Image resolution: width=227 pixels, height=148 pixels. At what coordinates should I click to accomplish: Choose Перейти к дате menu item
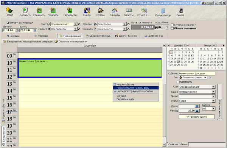pyautogui.click(x=136, y=99)
